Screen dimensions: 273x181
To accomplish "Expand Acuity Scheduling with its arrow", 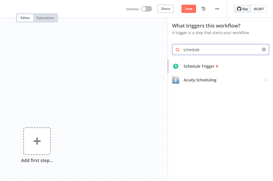I will click(x=265, y=80).
